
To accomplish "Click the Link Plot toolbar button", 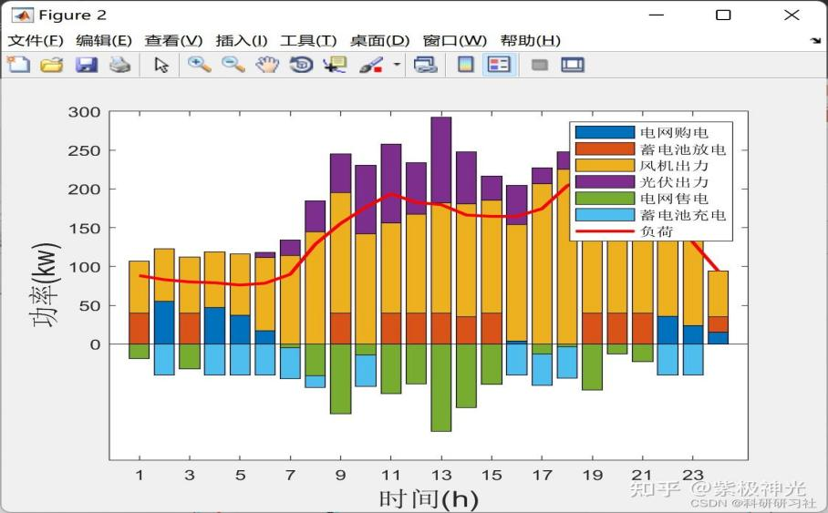I will 425,65.
